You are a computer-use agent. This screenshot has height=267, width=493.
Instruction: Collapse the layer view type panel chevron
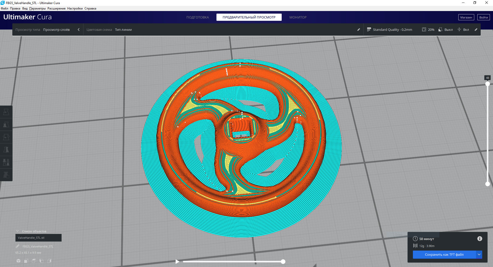pyautogui.click(x=79, y=30)
